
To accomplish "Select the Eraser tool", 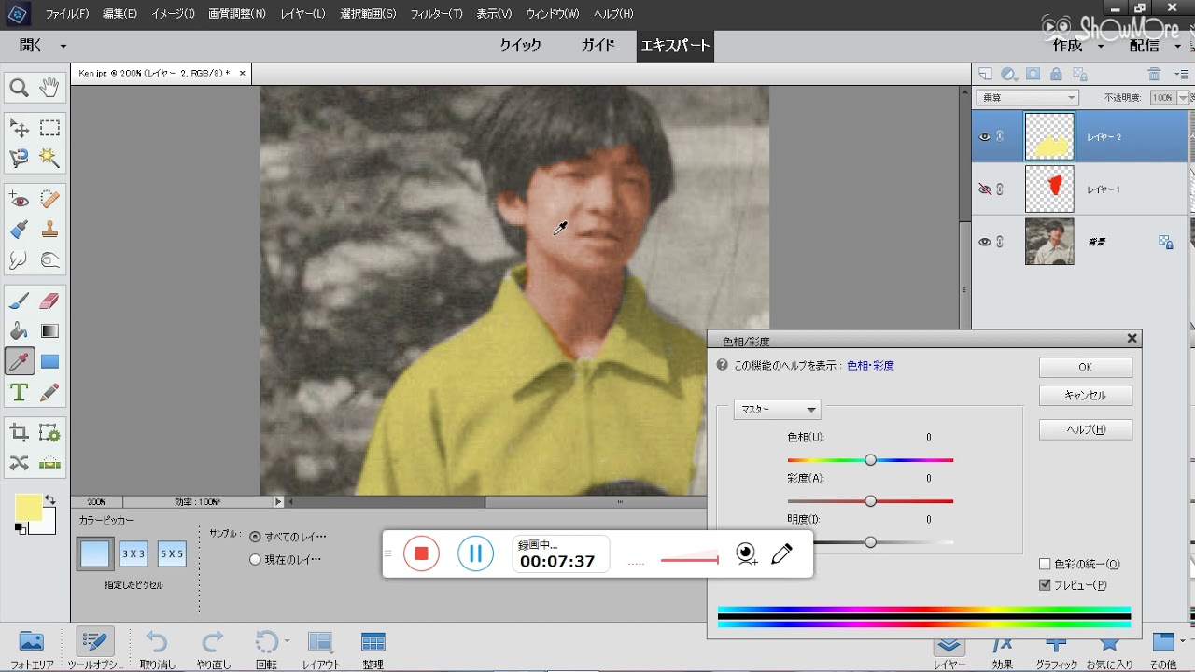I will click(x=49, y=301).
